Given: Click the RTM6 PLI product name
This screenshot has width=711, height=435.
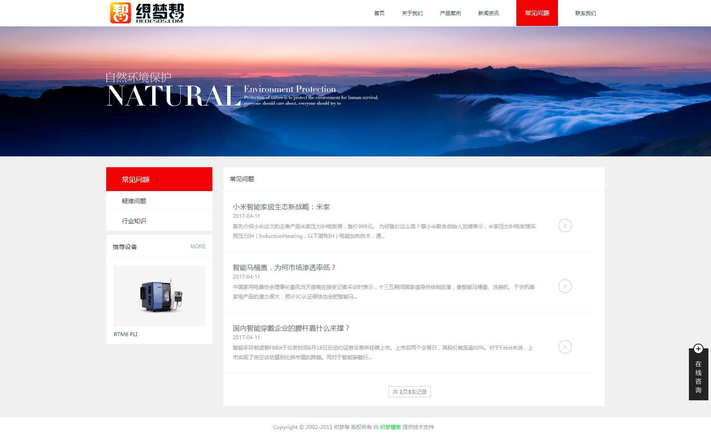Looking at the screenshot, I should pyautogui.click(x=126, y=334).
